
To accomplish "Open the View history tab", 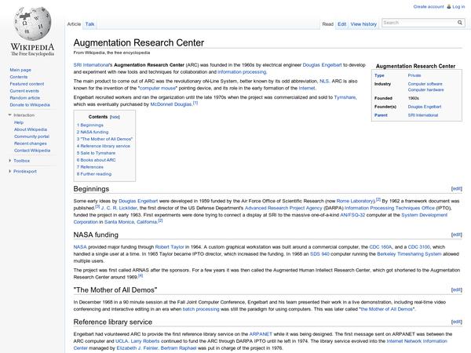I will [x=363, y=24].
